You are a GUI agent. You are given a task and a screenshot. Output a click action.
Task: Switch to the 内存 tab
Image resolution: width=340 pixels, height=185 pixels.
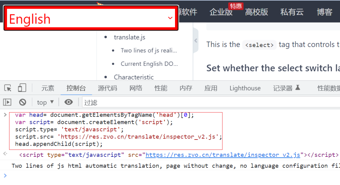[x=186, y=88]
